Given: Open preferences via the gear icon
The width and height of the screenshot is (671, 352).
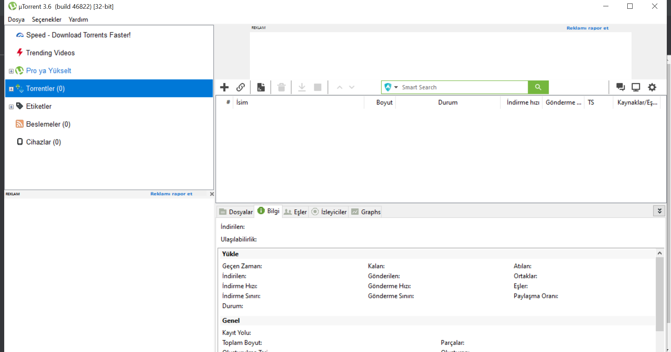Looking at the screenshot, I should pyautogui.click(x=652, y=87).
